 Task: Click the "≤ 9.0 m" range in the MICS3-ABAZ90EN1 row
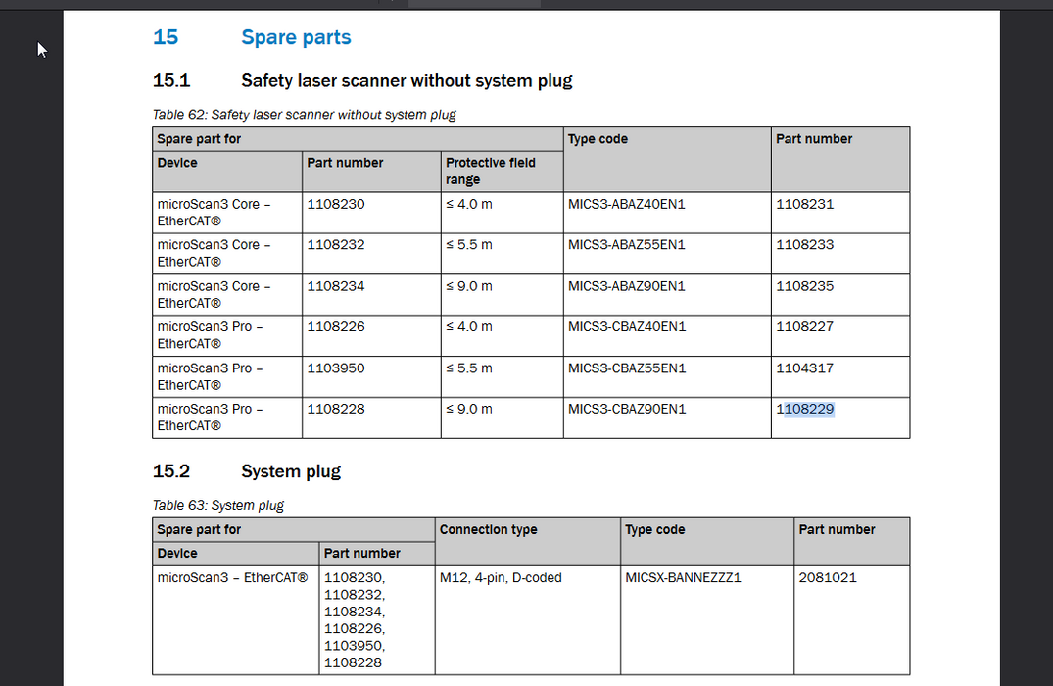pos(469,286)
